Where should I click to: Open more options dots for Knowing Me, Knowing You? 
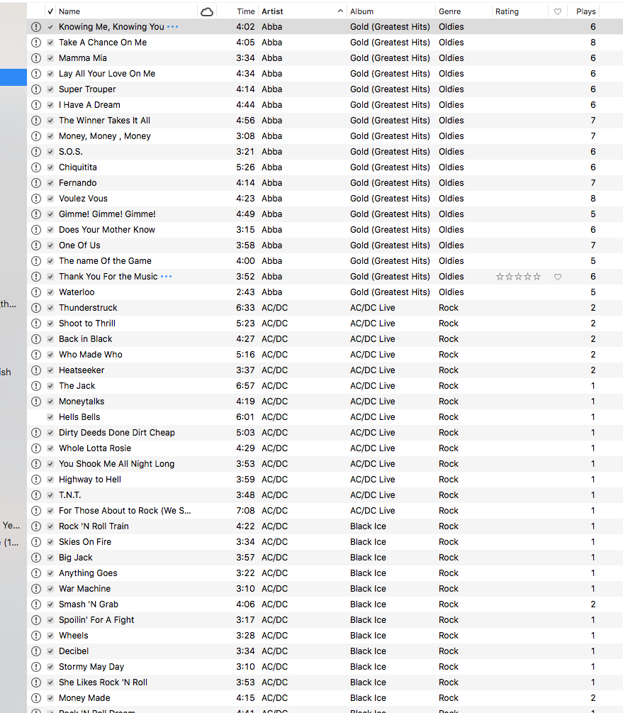(x=173, y=27)
